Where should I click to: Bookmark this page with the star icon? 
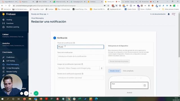[x=108, y=6]
